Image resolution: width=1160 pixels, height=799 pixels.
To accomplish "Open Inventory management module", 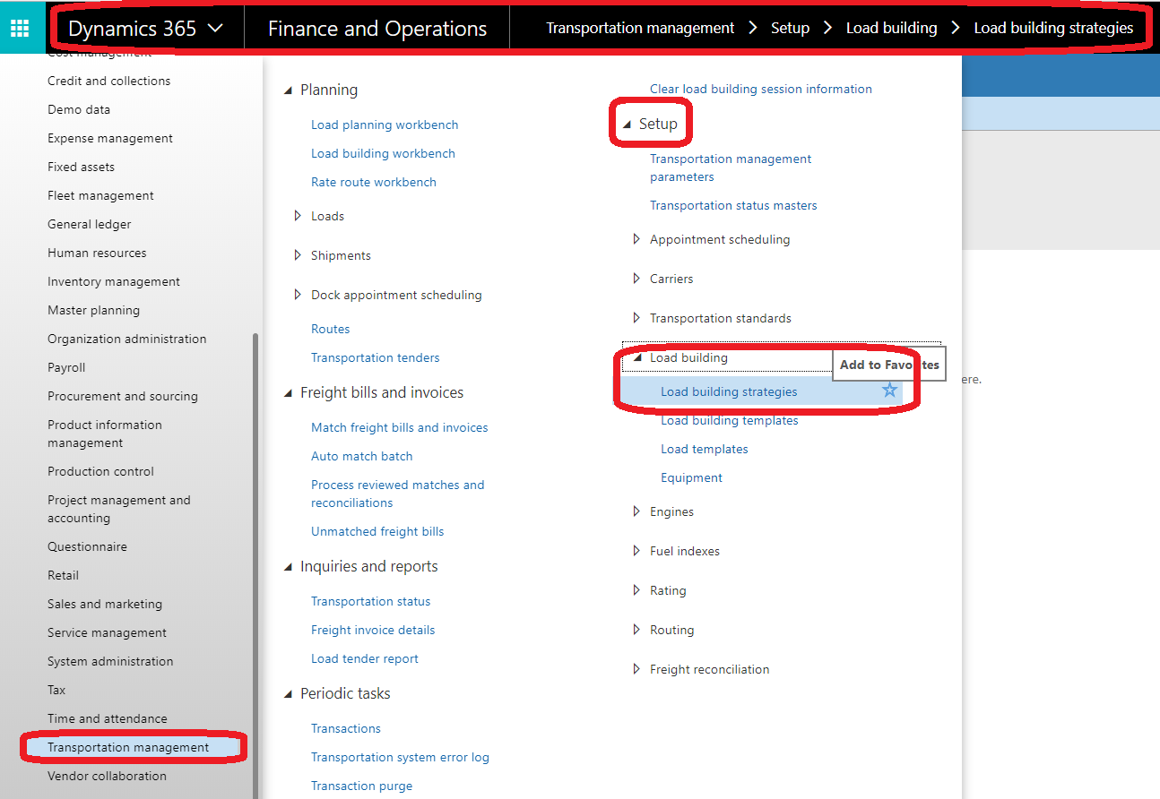I will click(114, 281).
